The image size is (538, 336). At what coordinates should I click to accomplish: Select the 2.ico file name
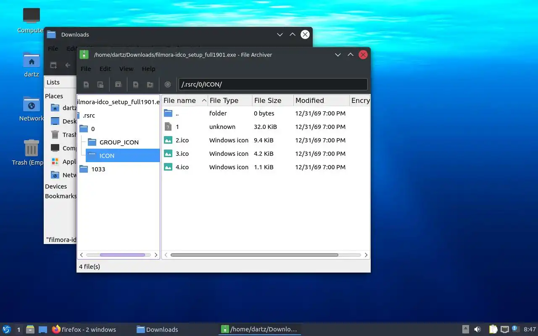pos(182,140)
